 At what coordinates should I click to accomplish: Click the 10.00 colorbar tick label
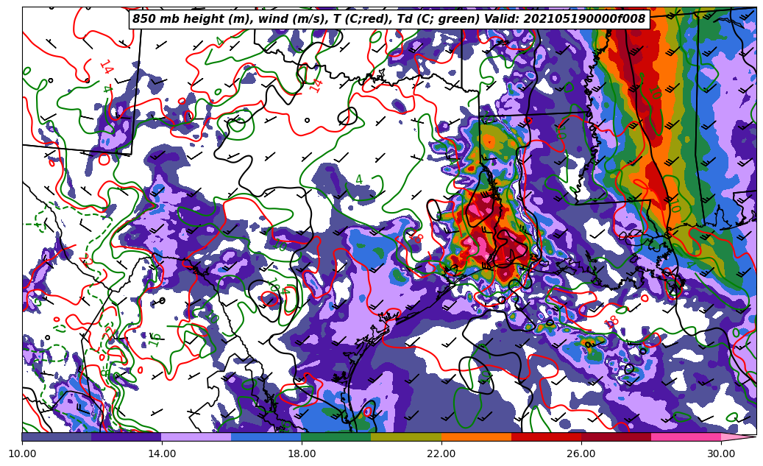pyautogui.click(x=22, y=453)
